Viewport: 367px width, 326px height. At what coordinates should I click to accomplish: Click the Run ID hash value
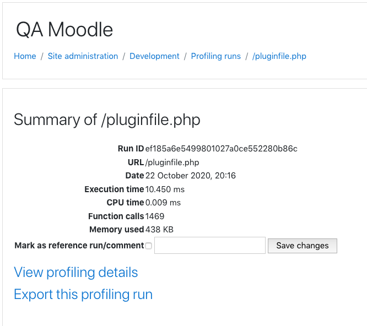click(221, 149)
